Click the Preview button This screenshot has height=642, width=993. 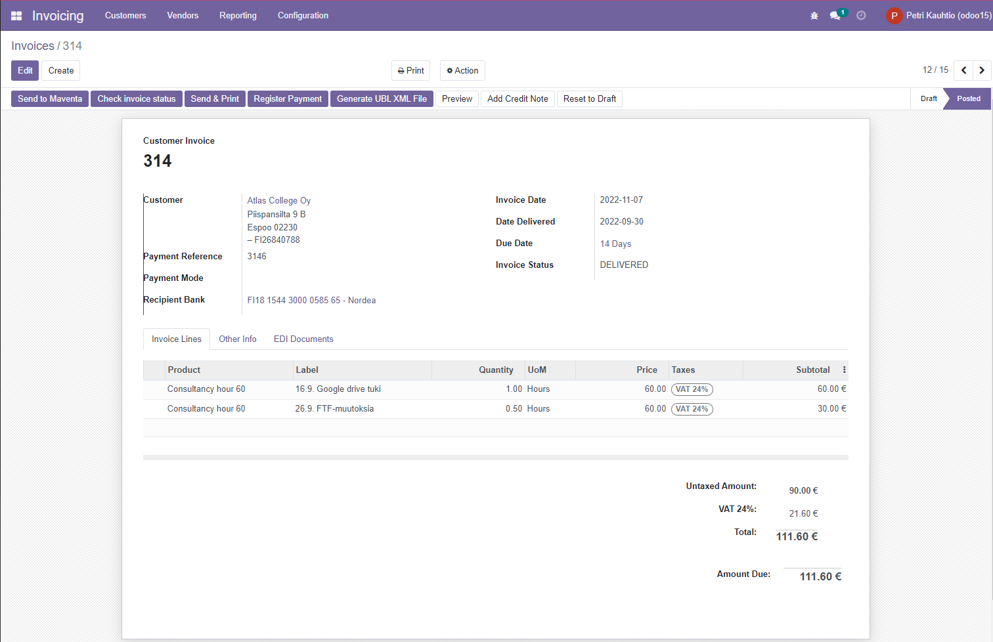click(x=457, y=99)
